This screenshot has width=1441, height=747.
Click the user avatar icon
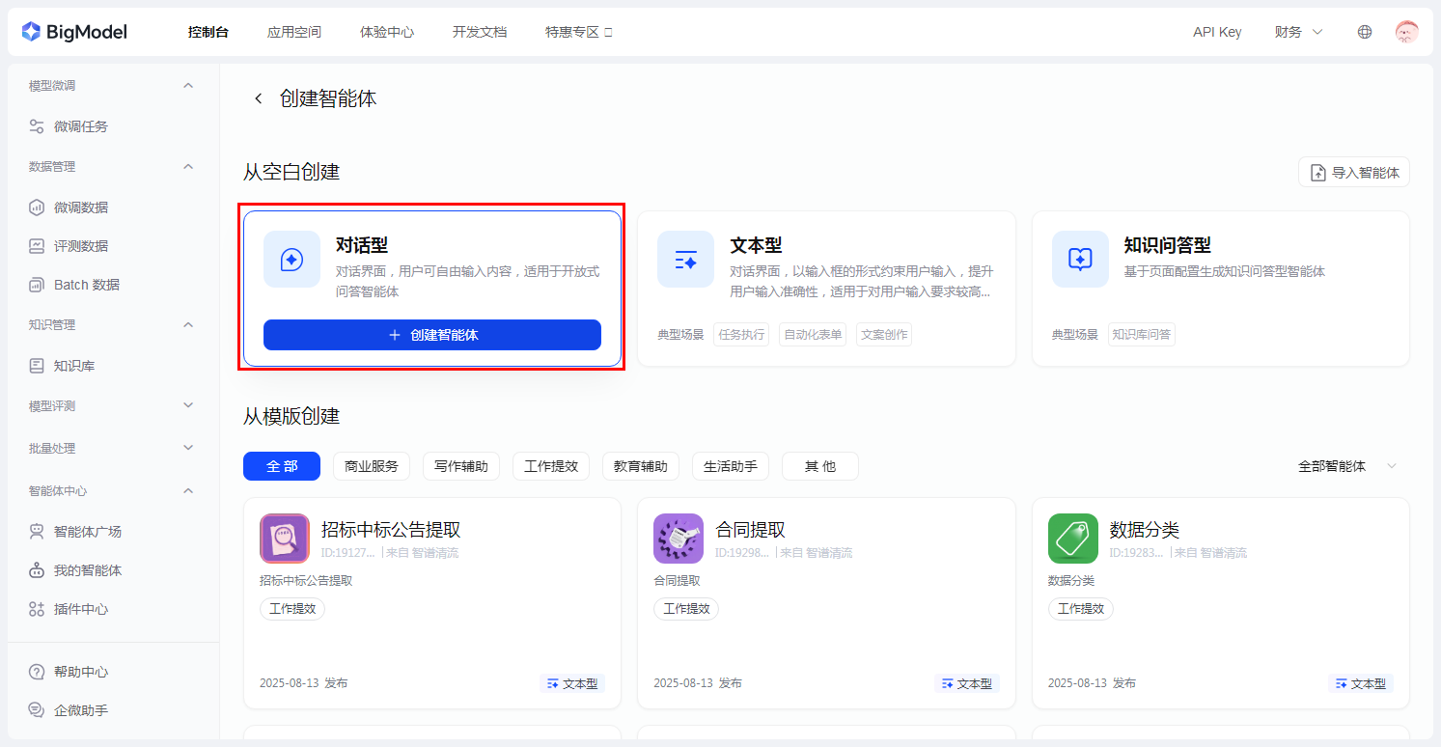tap(1406, 32)
